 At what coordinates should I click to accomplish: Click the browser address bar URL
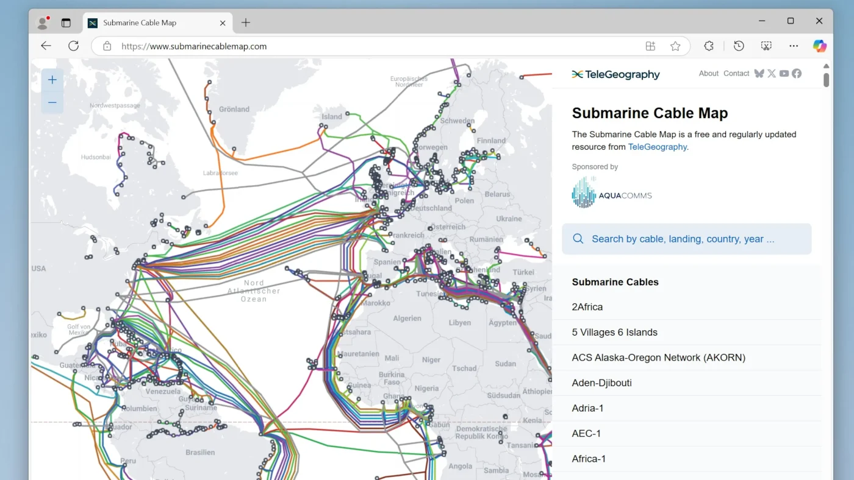[194, 46]
